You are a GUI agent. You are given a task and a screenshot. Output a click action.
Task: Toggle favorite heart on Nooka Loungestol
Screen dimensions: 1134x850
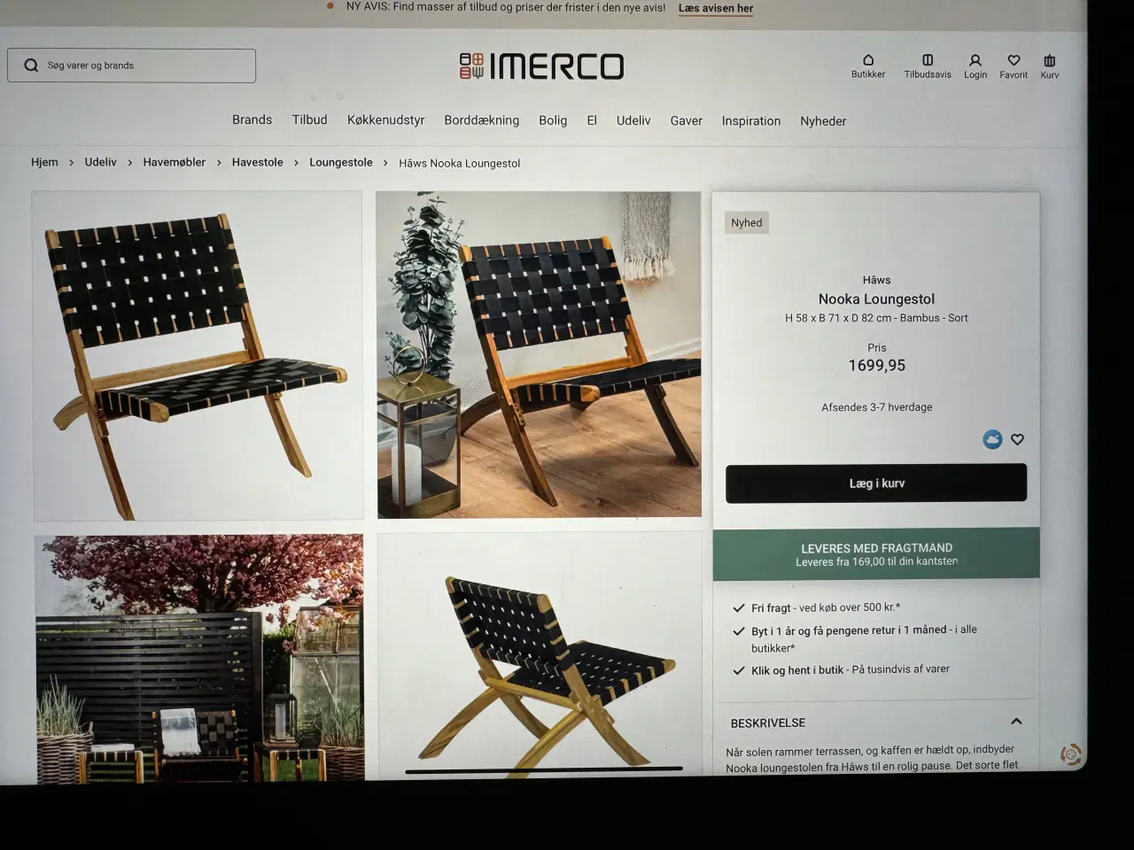coord(1018,439)
